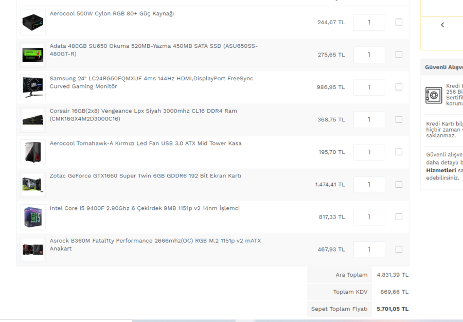Click the secure shopping safe icon
This screenshot has height=322, width=463.
click(434, 95)
